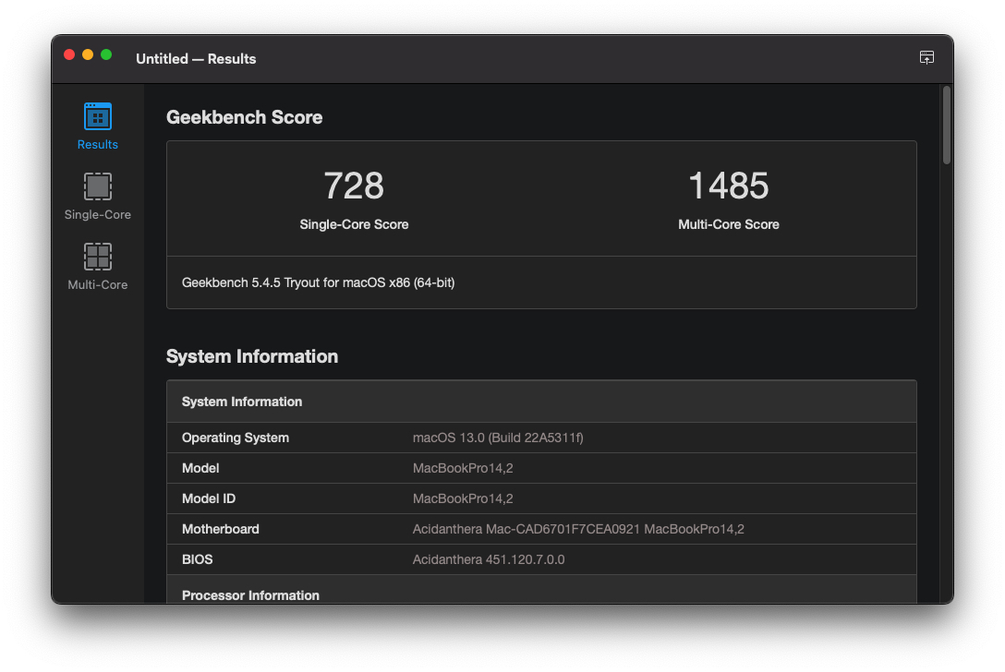Switch to Multi-Core results view

coord(97,267)
